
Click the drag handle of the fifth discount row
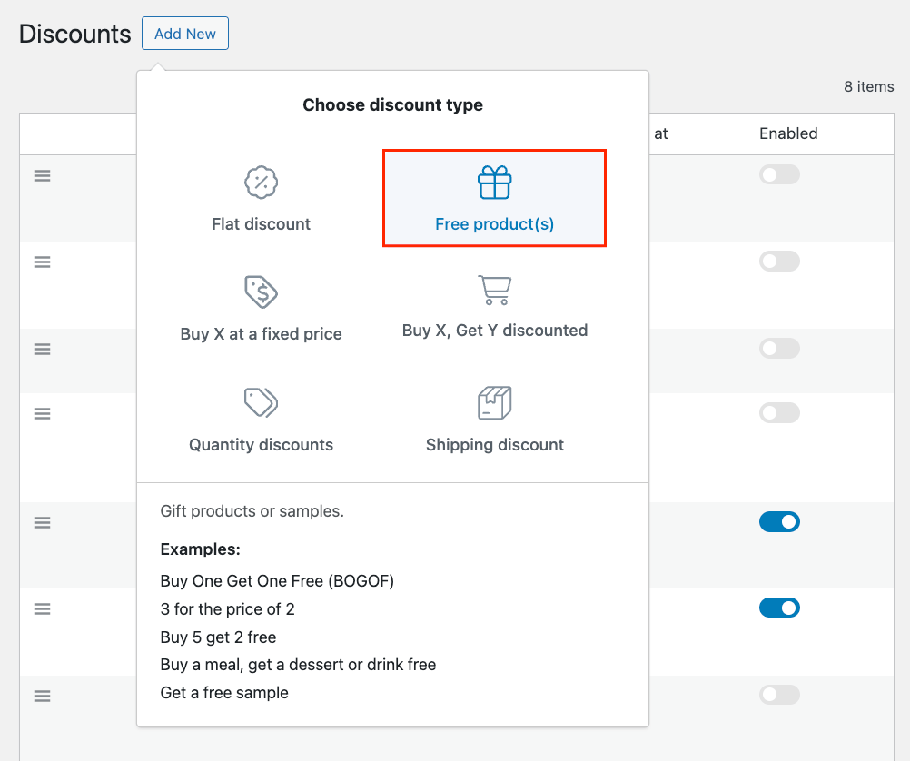(x=42, y=522)
